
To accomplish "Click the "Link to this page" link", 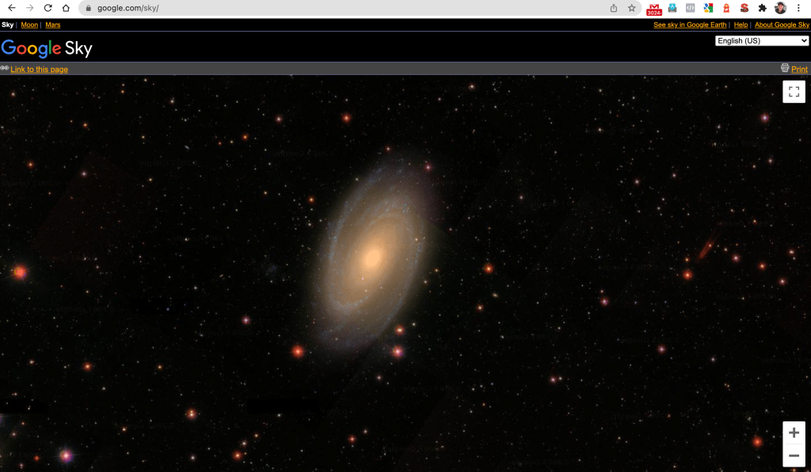I will 39,70.
